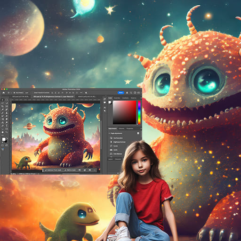
Task: Open the Move tool preset picker arrow
Action: (x=11, y=93)
